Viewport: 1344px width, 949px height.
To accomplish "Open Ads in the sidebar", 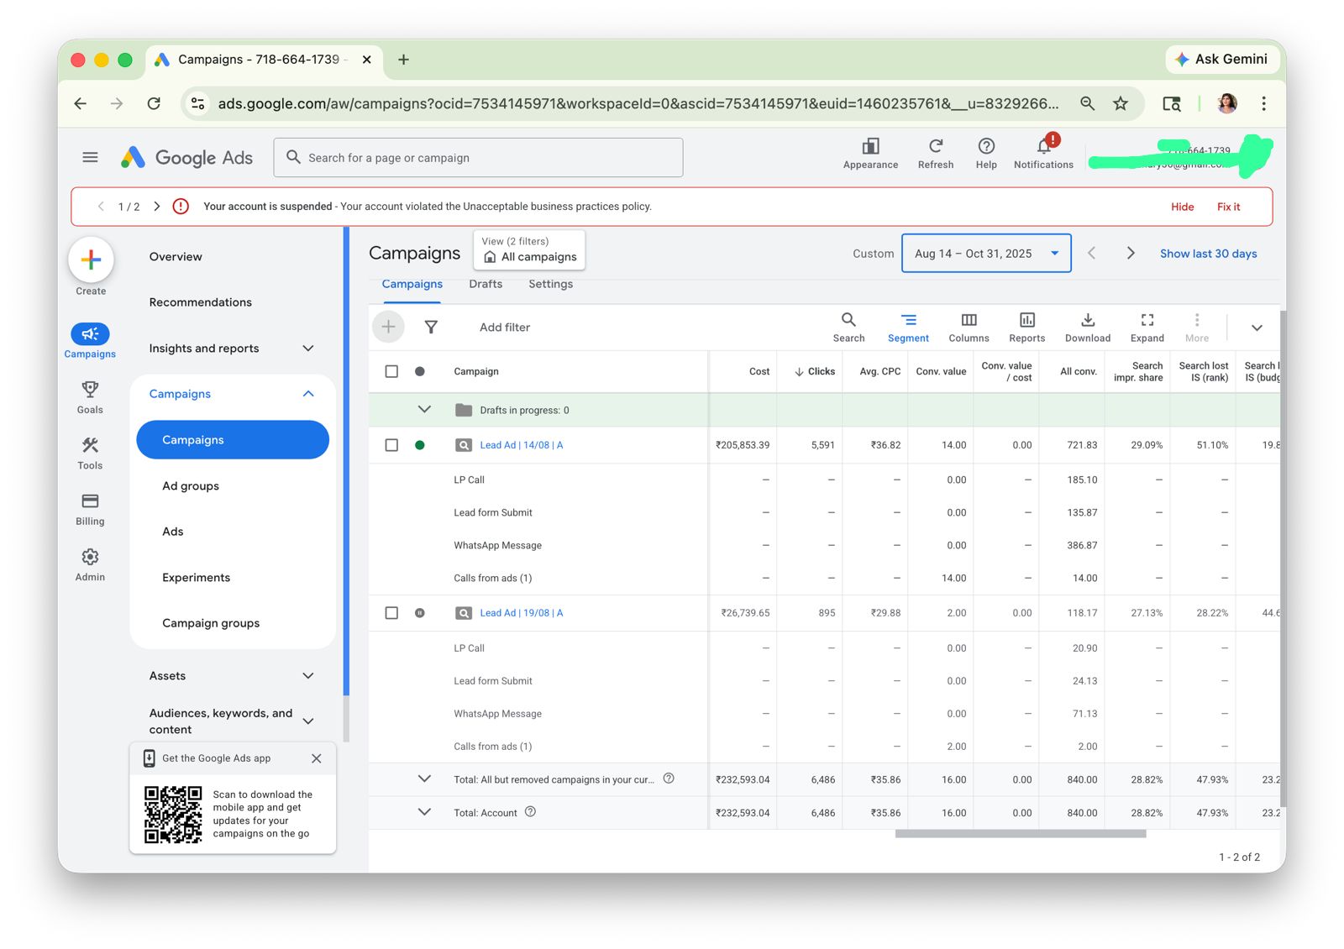I will 172,531.
